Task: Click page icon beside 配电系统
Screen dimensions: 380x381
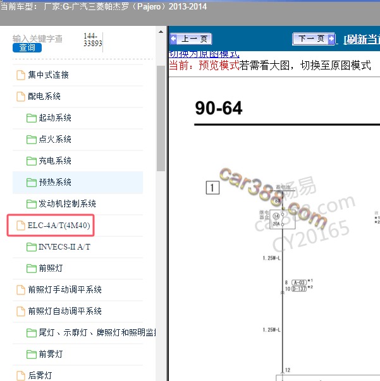Action: pyautogui.click(x=21, y=97)
